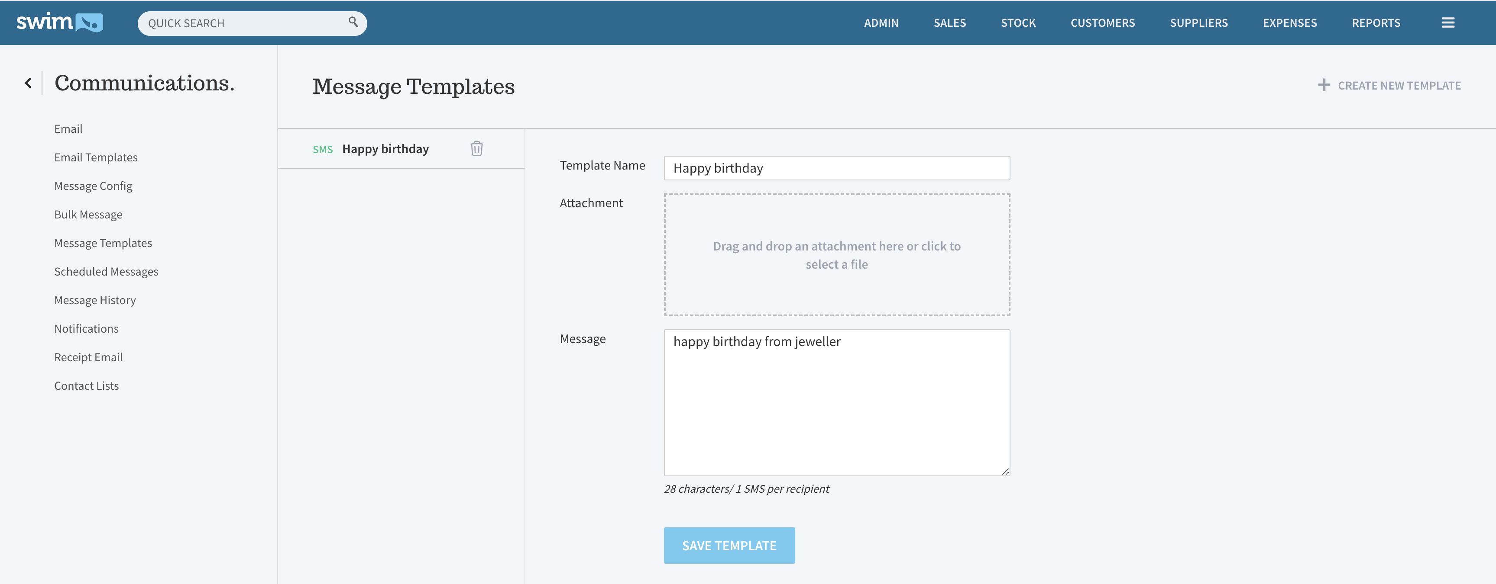Go to the STOCK menu

tap(1017, 23)
